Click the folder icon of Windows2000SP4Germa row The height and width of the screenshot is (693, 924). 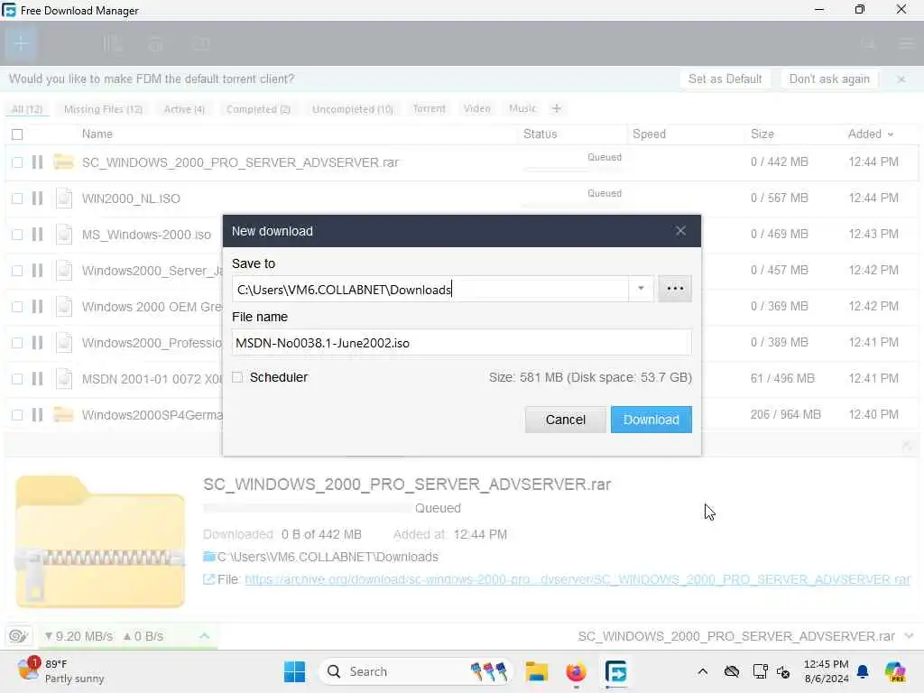coord(64,414)
